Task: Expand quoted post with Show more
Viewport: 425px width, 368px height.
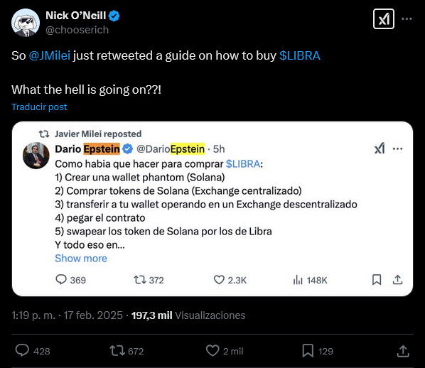Action: click(81, 259)
